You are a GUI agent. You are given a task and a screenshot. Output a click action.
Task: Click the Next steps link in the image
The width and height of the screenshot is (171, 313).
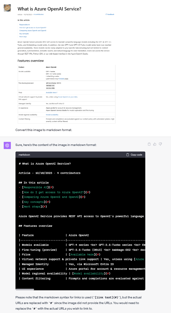[x=23, y=36]
